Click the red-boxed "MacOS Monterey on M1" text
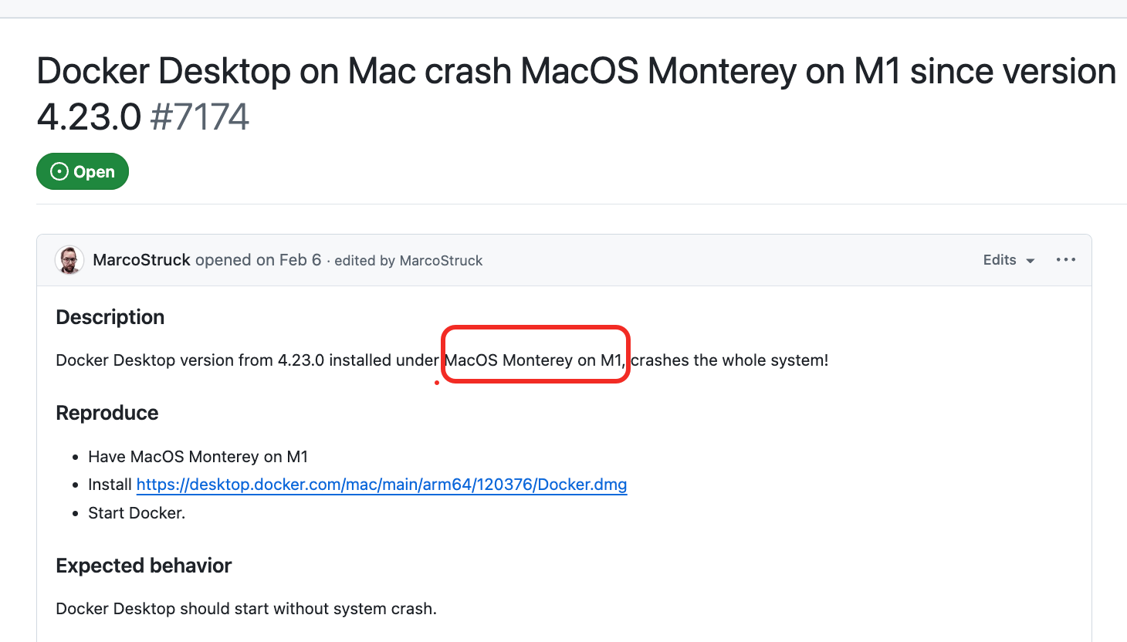 (x=534, y=360)
